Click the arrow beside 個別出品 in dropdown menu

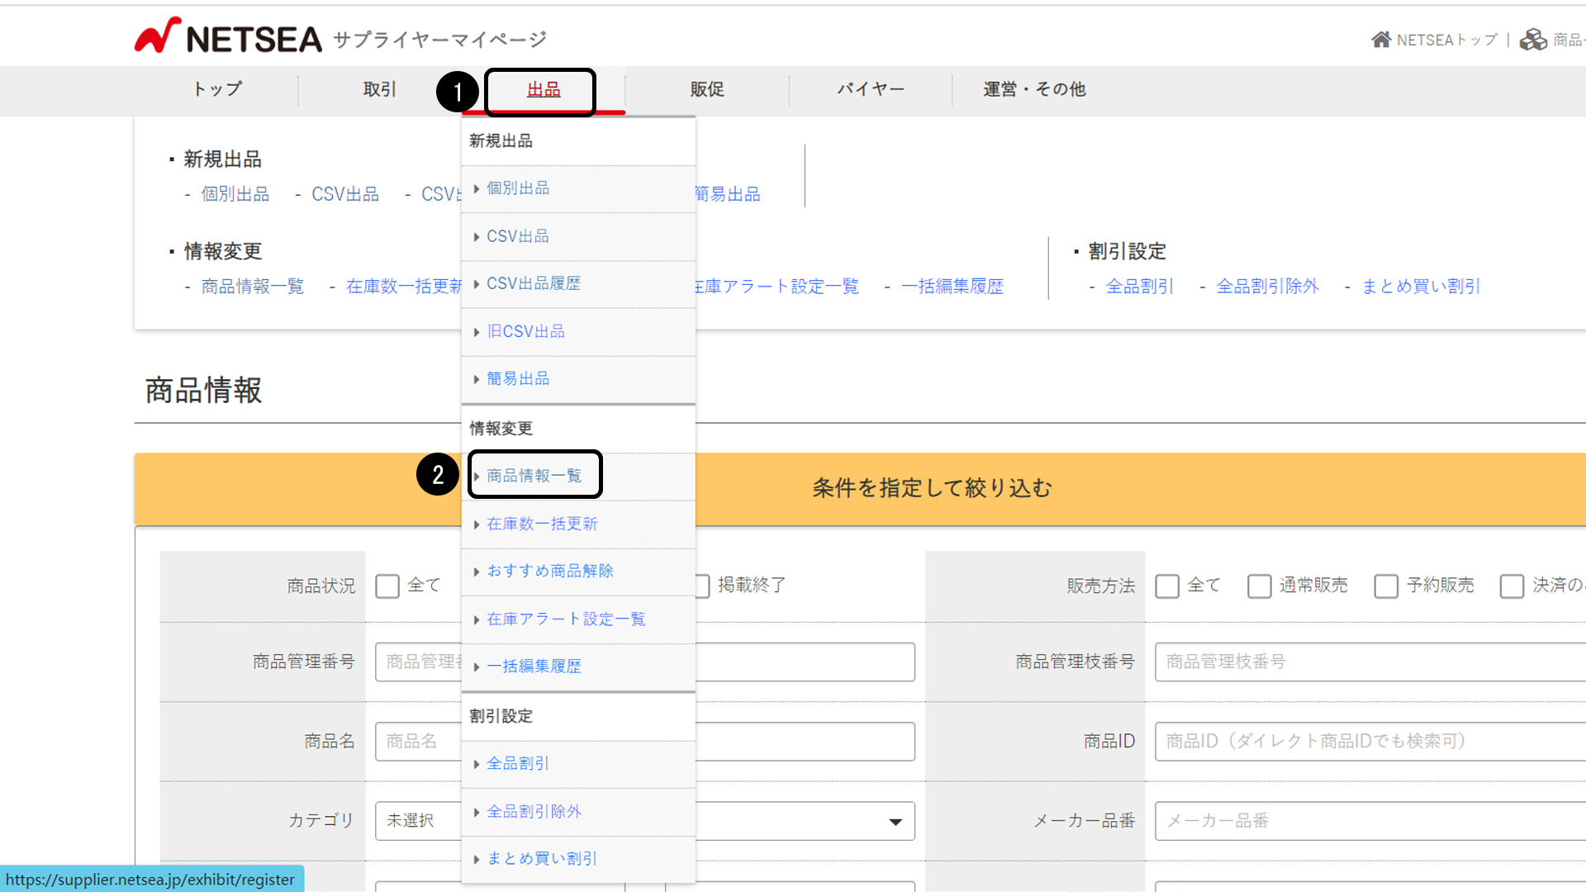pyautogui.click(x=477, y=189)
